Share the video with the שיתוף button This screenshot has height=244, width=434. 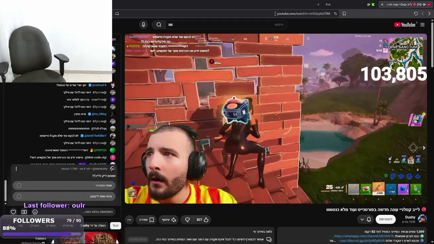pos(169,220)
